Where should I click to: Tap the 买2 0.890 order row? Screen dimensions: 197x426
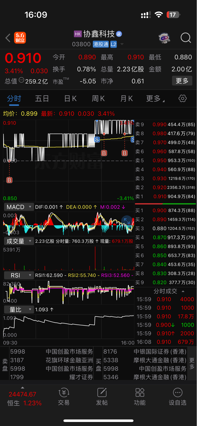tap(165, 220)
